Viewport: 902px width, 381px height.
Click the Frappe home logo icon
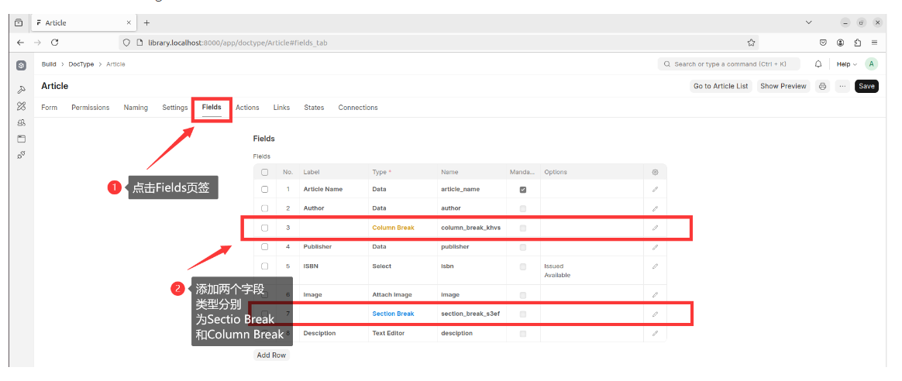[21, 66]
